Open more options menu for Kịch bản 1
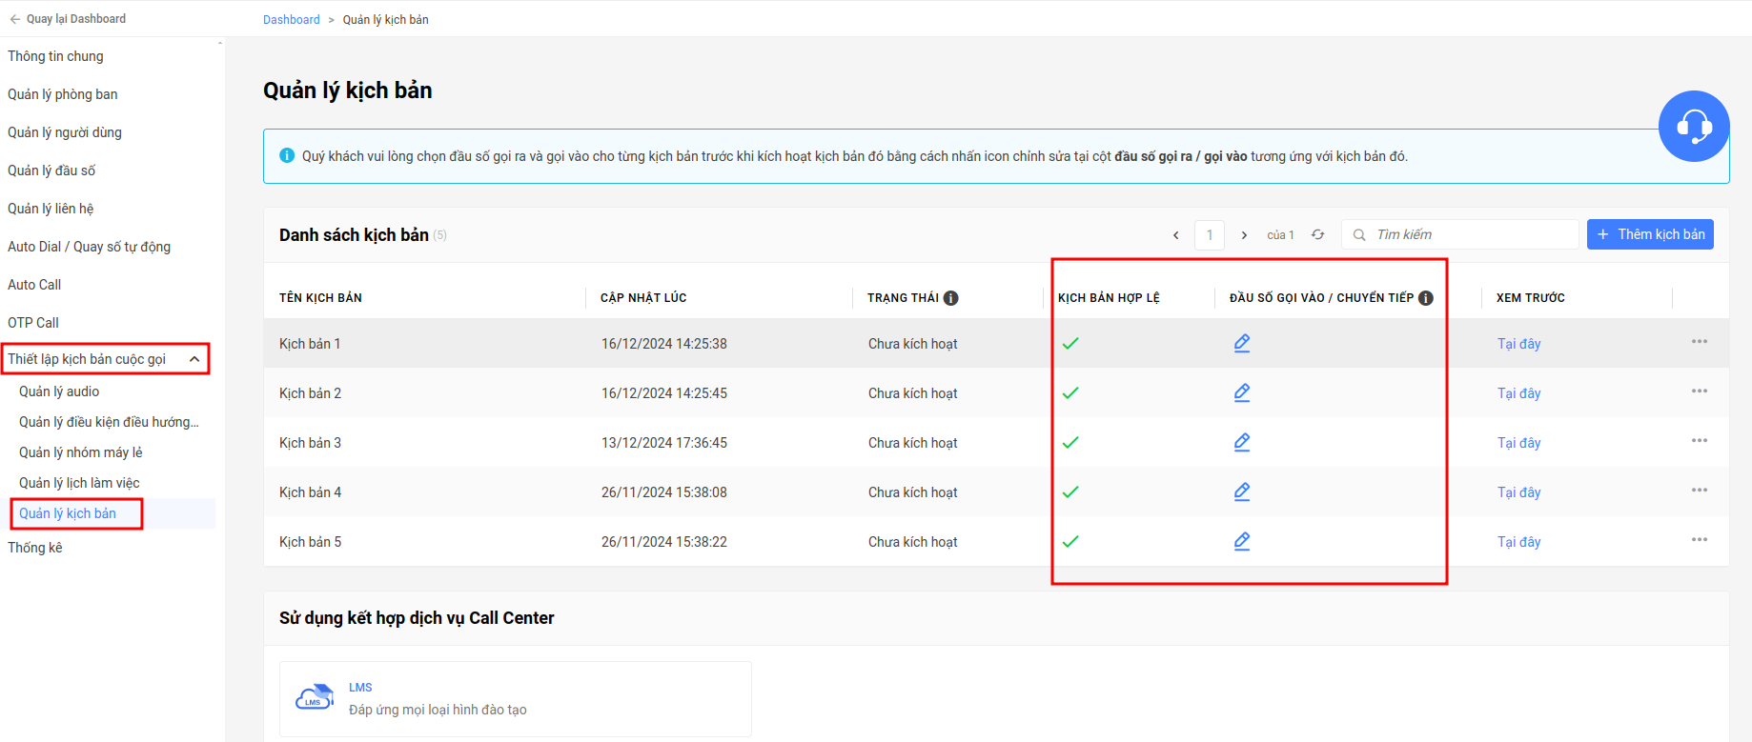 tap(1700, 341)
